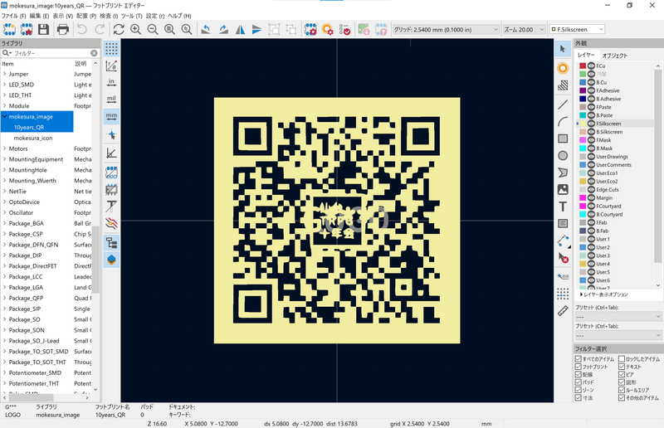Switch units to inches
The height and width of the screenshot is (428, 664).
tap(111, 82)
